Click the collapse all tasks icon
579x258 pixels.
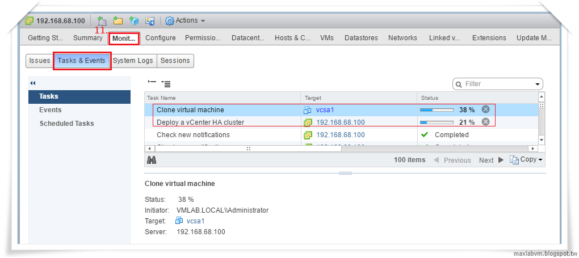pyautogui.click(x=152, y=82)
